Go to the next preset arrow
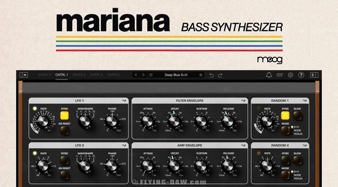 pos(144,75)
